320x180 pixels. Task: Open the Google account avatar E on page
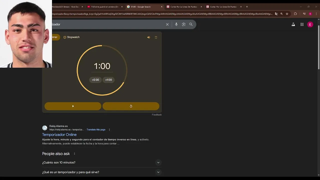point(310,24)
